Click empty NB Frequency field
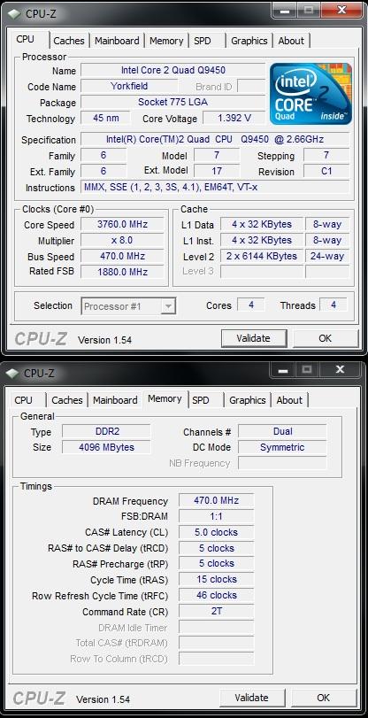The height and width of the screenshot is (718, 368). [282, 463]
